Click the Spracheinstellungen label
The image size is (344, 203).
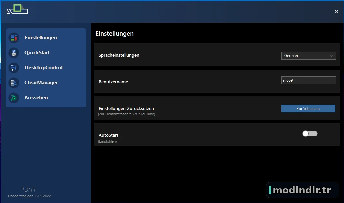point(119,55)
